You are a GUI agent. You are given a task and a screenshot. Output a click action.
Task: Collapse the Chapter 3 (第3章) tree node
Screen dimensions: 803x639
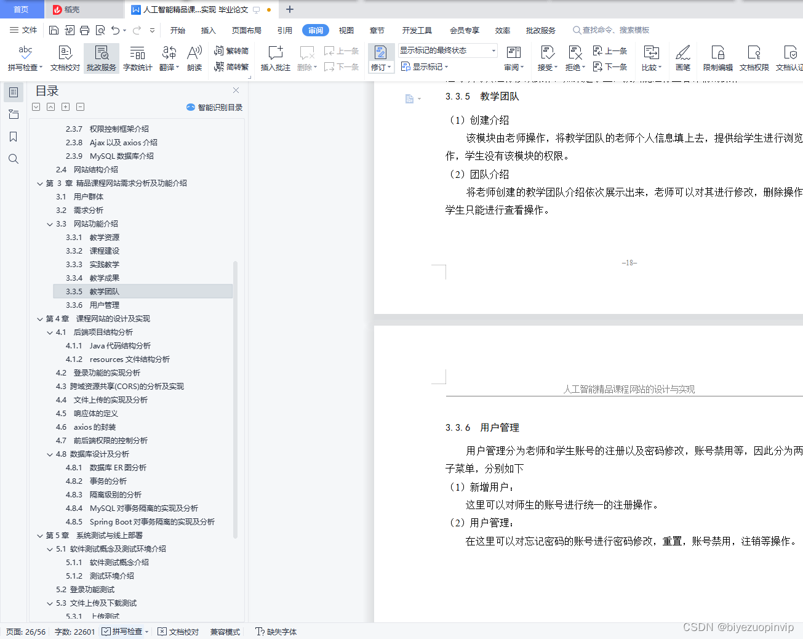(40, 183)
